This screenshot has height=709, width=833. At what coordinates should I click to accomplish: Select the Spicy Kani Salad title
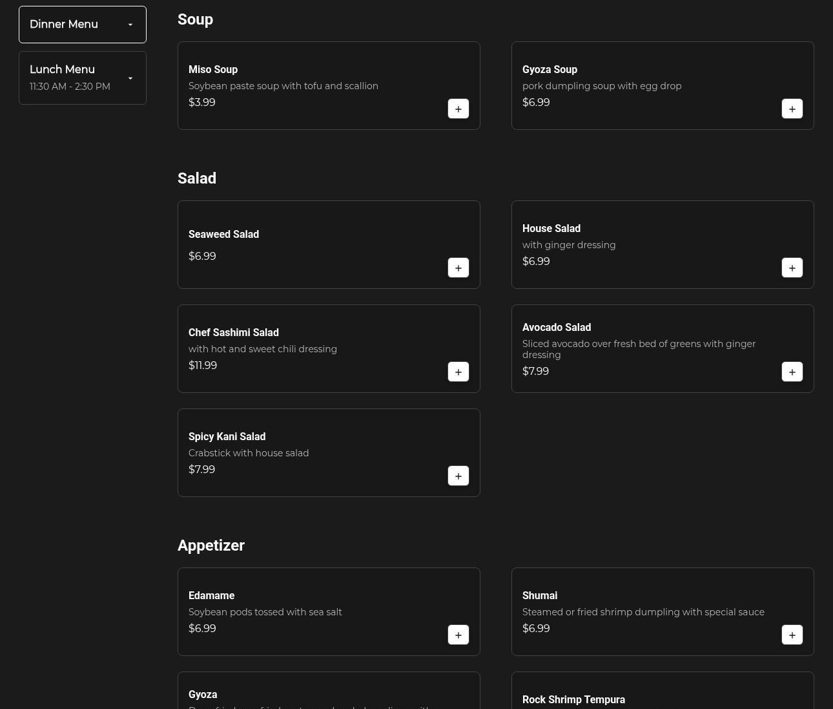(227, 436)
